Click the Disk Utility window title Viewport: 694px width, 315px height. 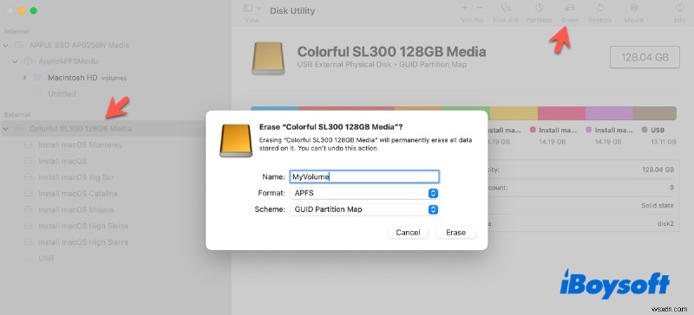point(292,11)
